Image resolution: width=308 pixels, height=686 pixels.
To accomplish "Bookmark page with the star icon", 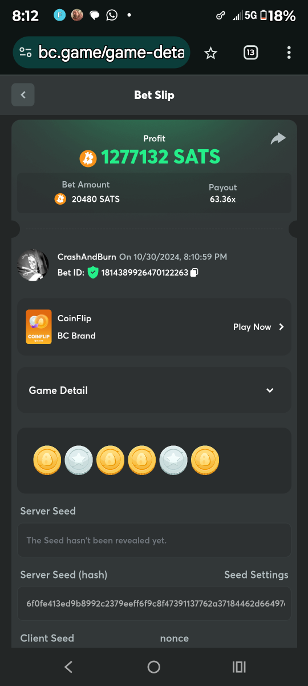I will click(211, 53).
